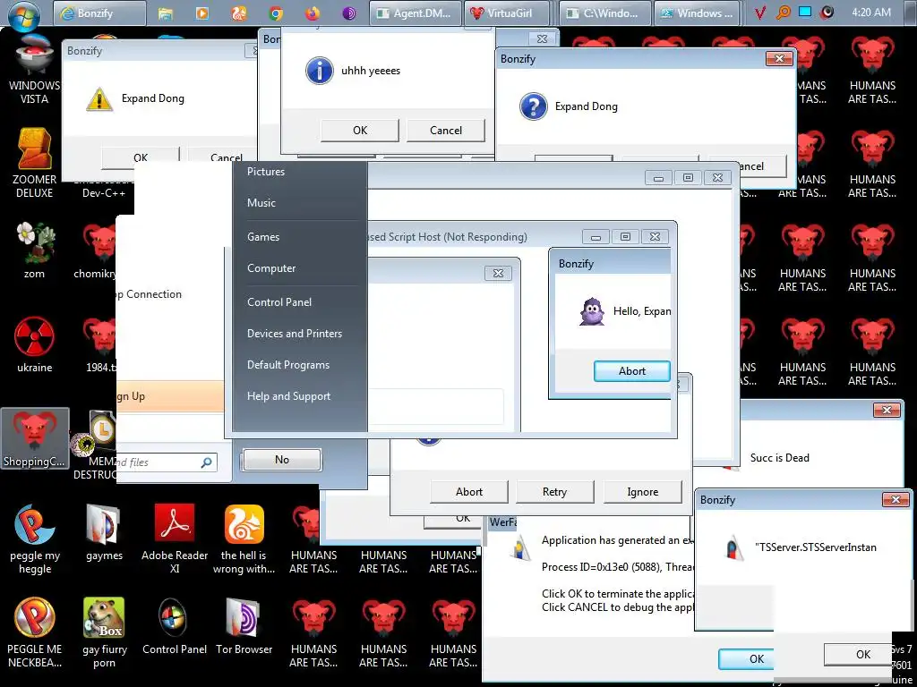Click the red V tray icon
Viewport: 917px width, 687px height.
coord(759,13)
